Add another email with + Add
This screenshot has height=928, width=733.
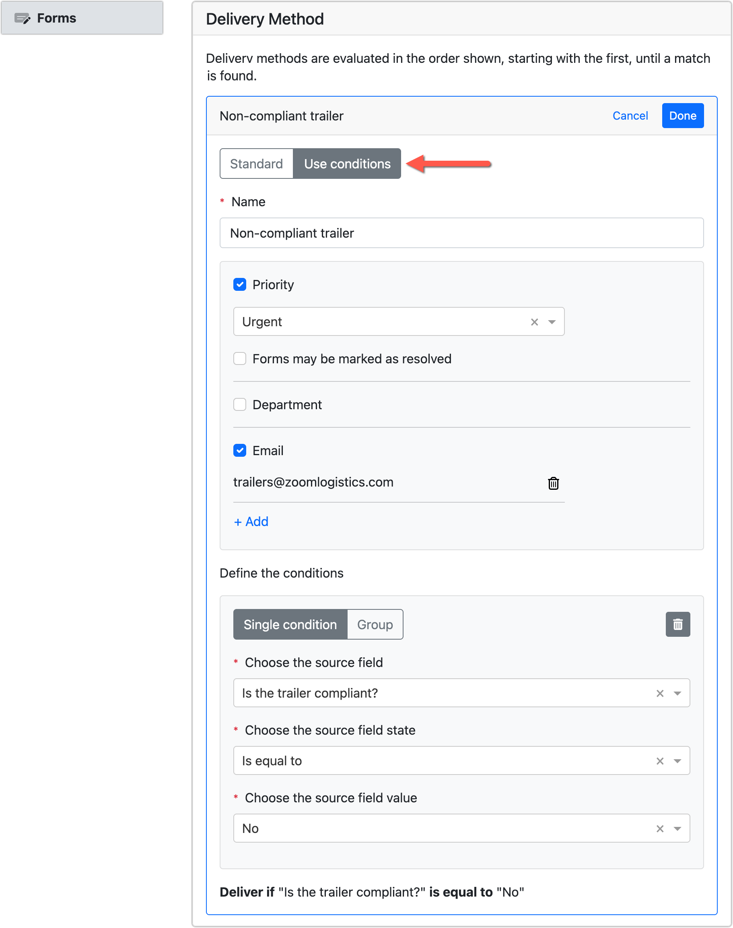(251, 521)
